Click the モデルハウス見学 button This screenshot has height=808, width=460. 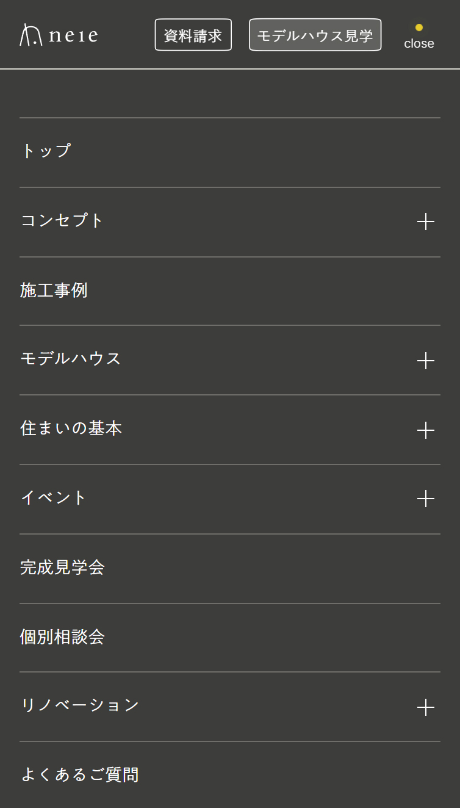click(315, 35)
